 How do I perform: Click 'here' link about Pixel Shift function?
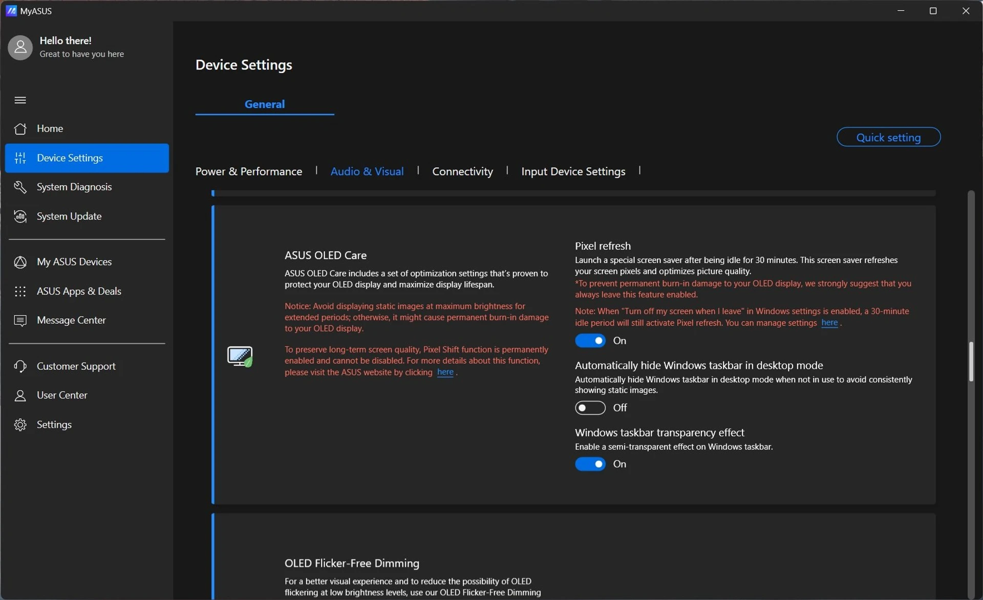click(445, 372)
